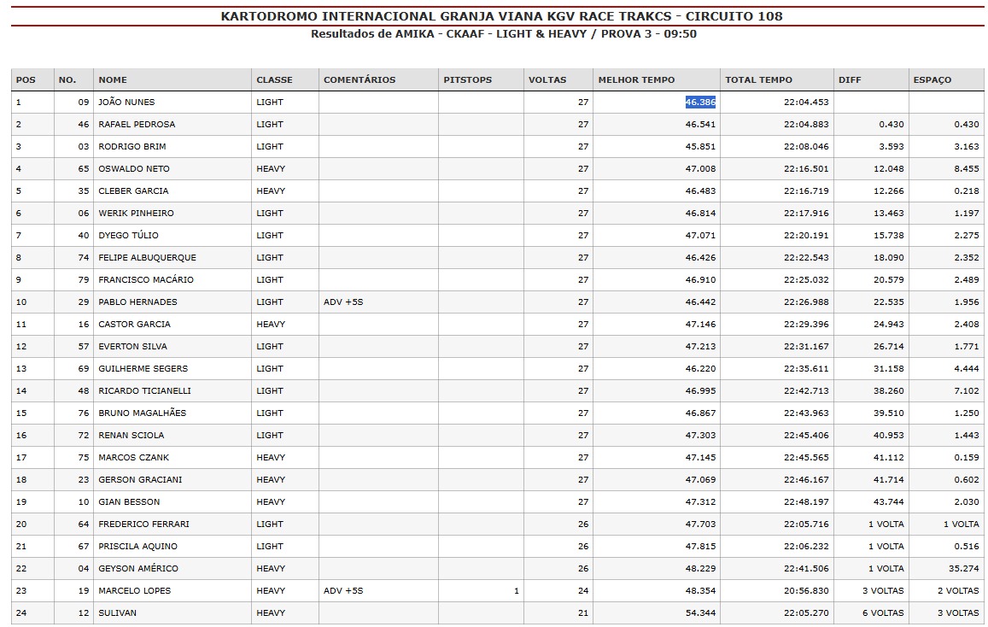Click the POS column header
Screen dimensions: 988x627
[x=32, y=80]
